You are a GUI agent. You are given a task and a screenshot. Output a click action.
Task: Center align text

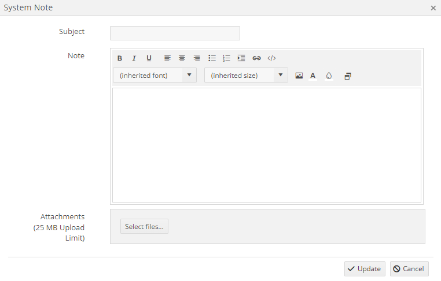[x=182, y=58]
